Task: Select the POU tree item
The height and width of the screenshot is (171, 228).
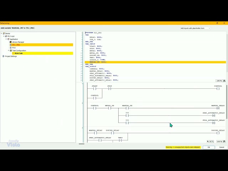Action: 14,48
